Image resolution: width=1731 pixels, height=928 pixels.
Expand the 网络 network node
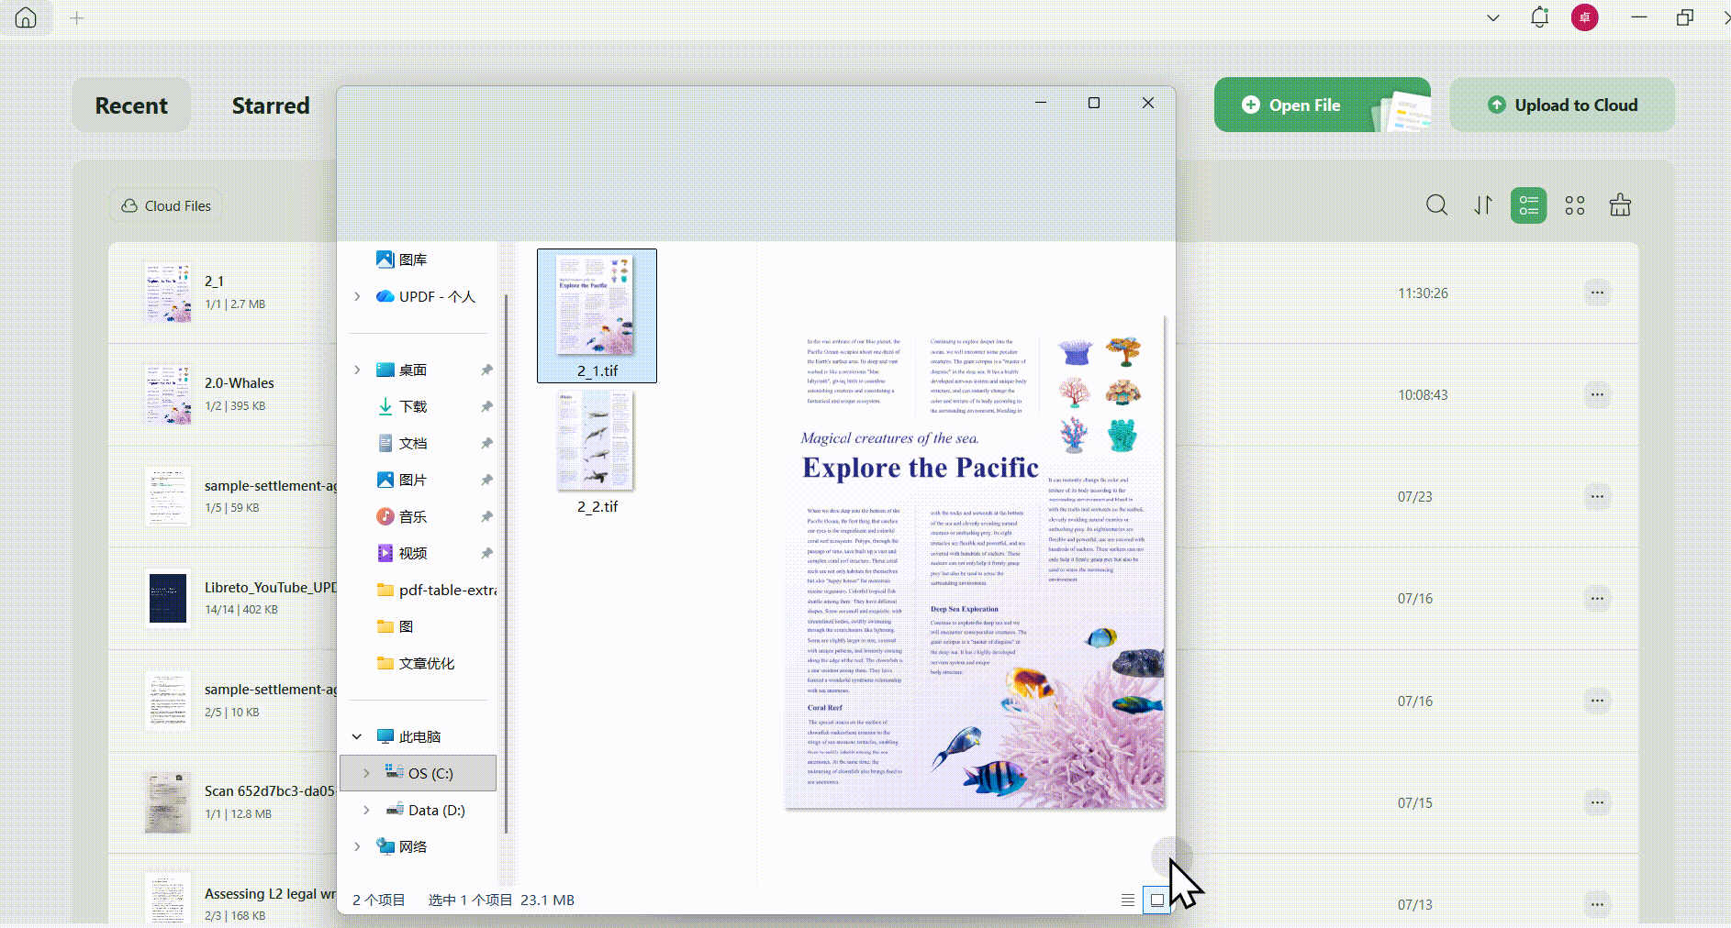pos(357,846)
